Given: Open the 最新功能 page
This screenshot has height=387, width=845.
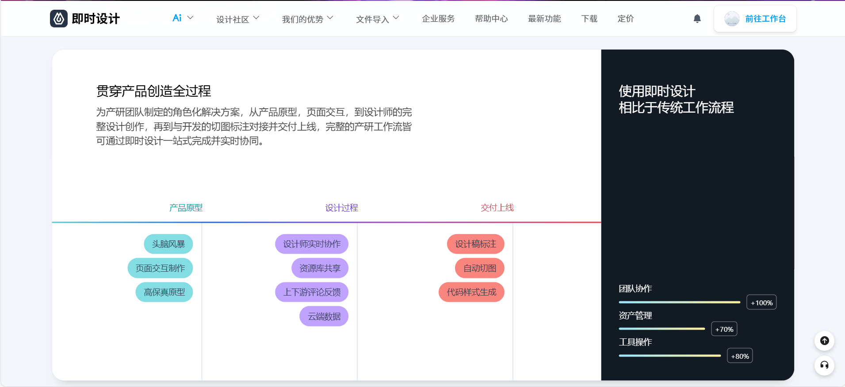Looking at the screenshot, I should point(544,19).
